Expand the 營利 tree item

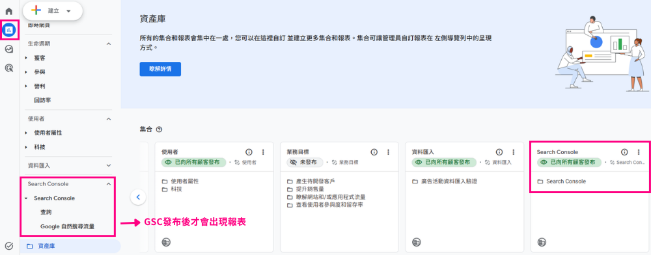tap(26, 87)
